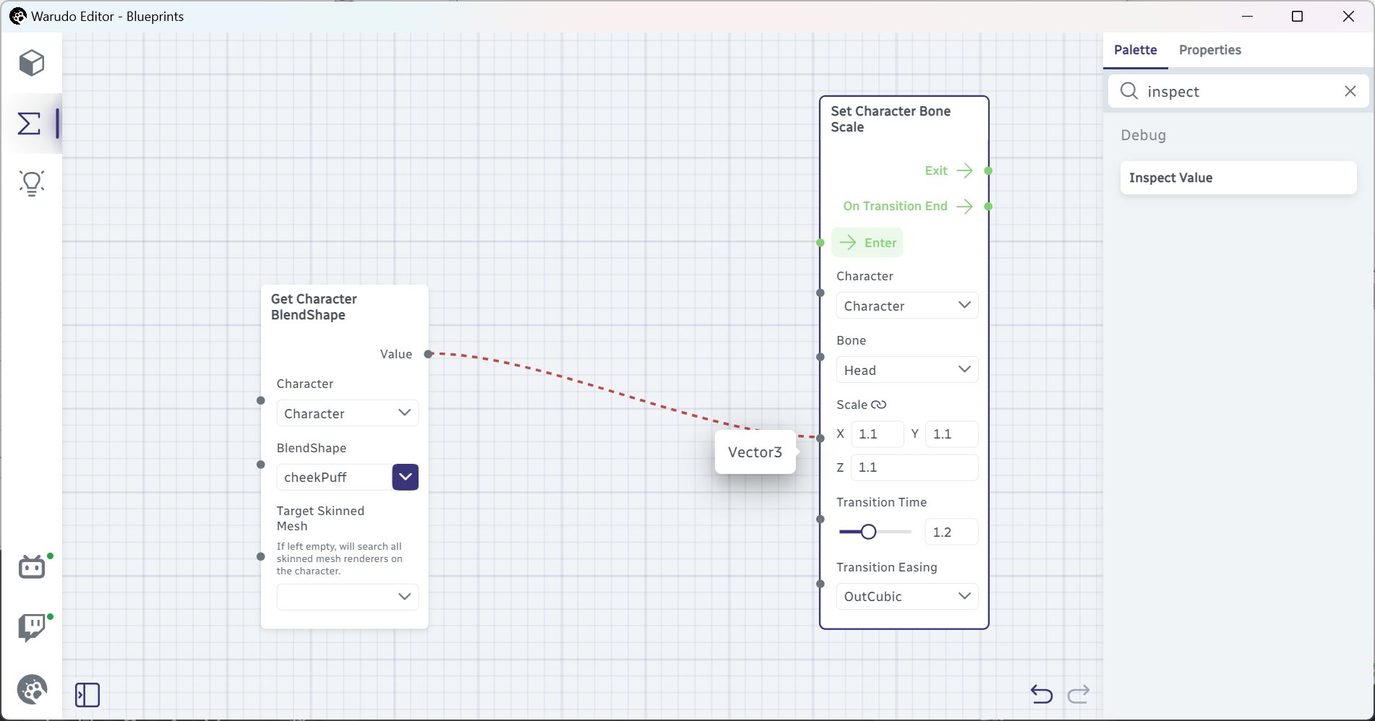This screenshot has height=721, width=1375.
Task: Click the Enter input port dot
Action: pyautogui.click(x=821, y=243)
